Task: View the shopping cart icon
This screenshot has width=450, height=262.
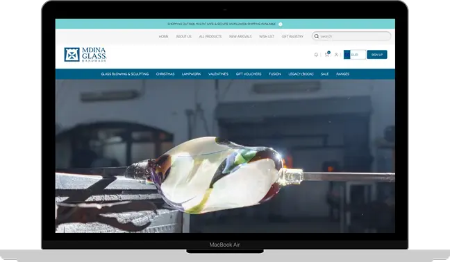Action: (327, 54)
